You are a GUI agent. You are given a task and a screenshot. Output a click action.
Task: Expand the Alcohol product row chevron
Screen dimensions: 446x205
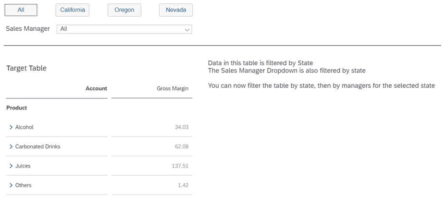[11, 127]
